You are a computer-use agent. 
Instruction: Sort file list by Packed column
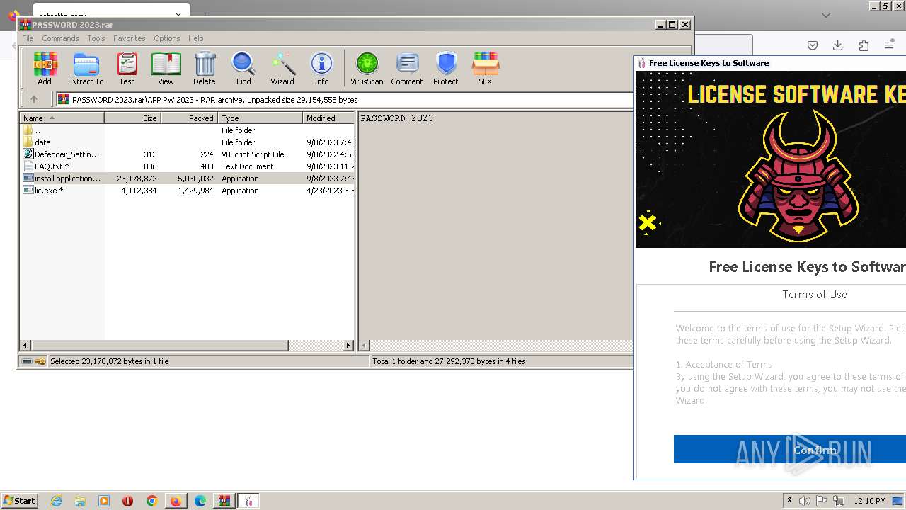[x=190, y=118]
